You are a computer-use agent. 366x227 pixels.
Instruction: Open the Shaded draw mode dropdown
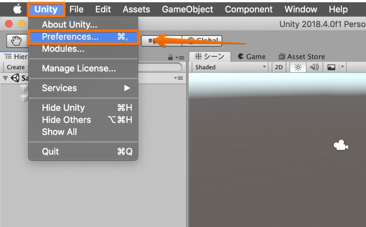[x=229, y=67]
